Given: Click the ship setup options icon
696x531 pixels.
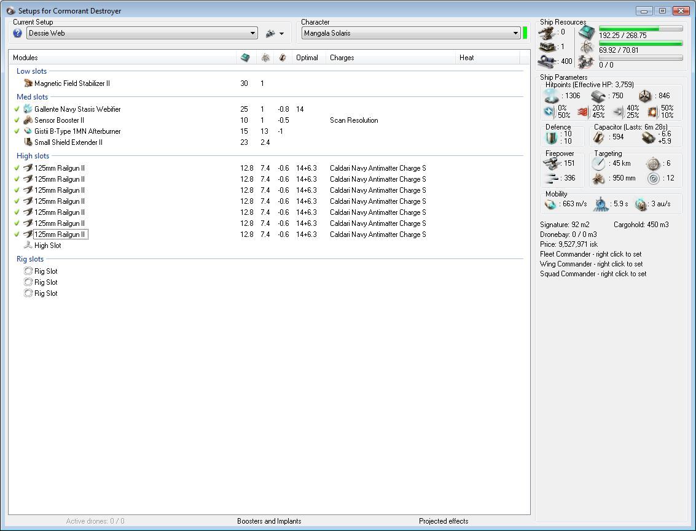Looking at the screenshot, I should [270, 33].
